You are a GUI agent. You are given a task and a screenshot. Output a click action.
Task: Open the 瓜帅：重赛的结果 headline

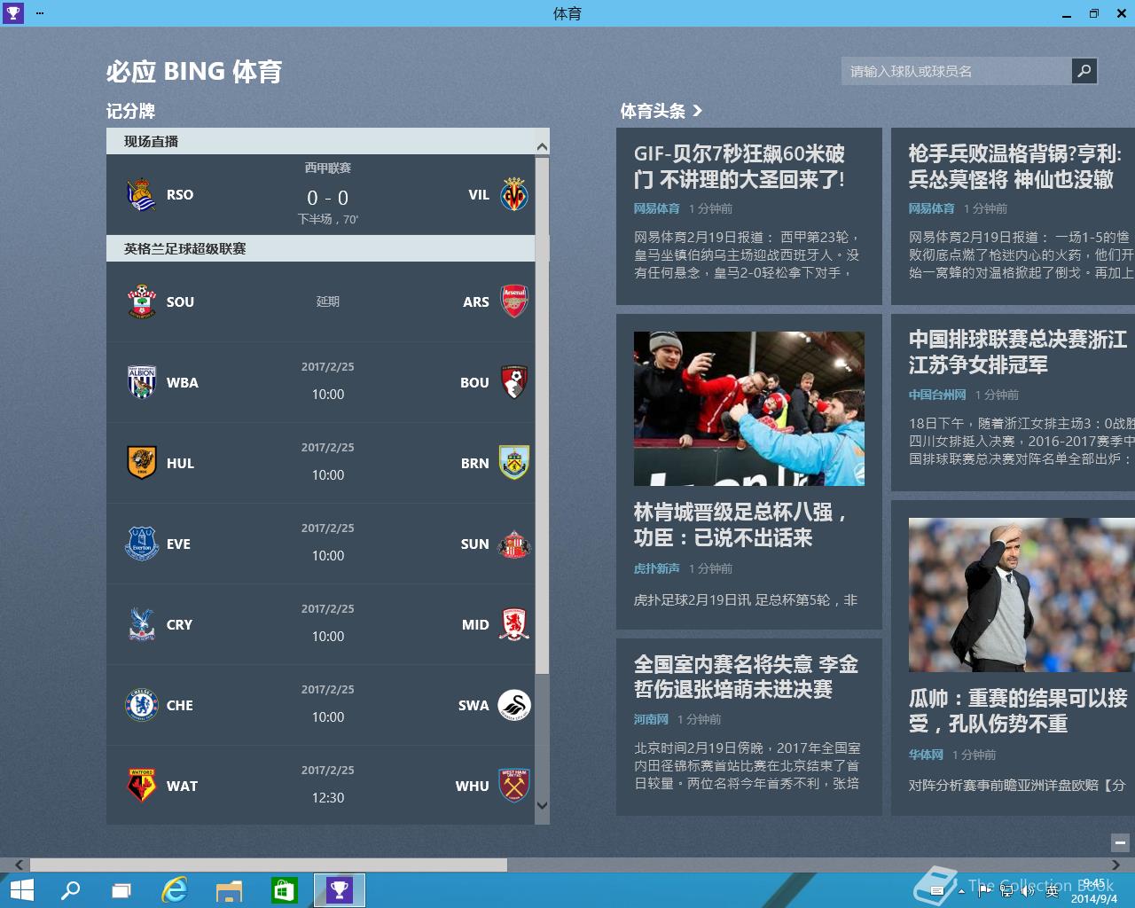(x=1018, y=711)
